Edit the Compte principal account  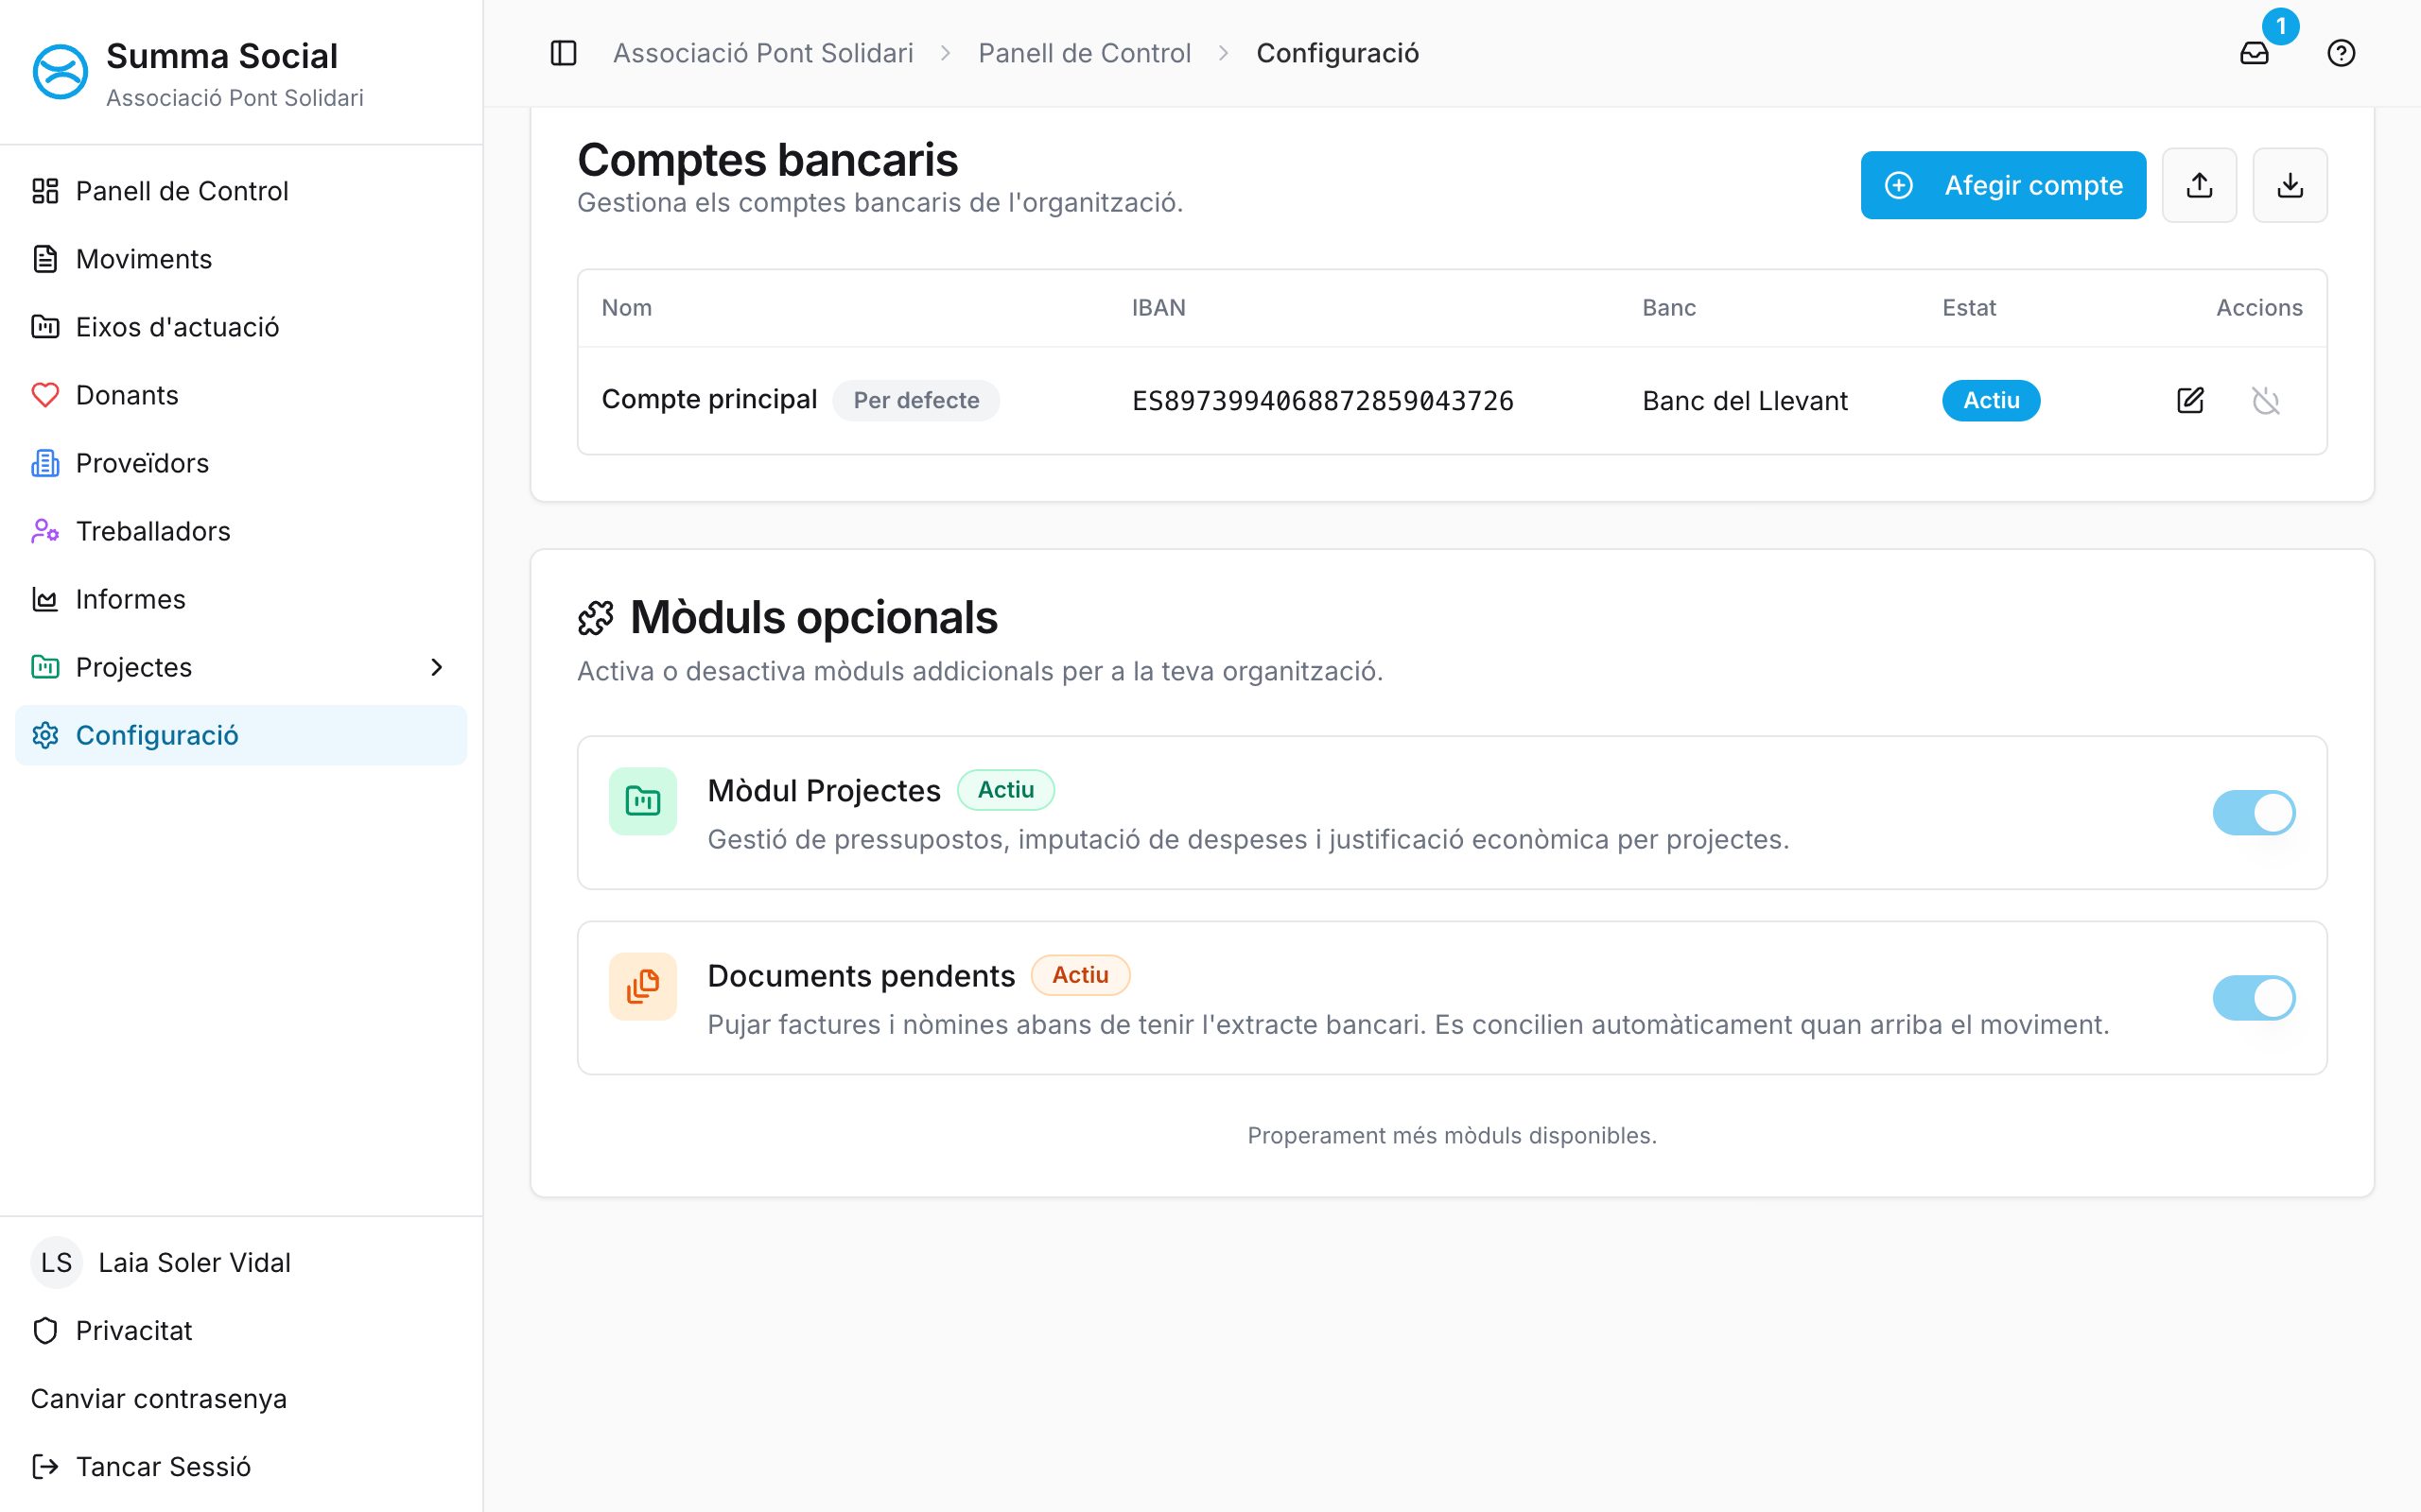point(2190,400)
